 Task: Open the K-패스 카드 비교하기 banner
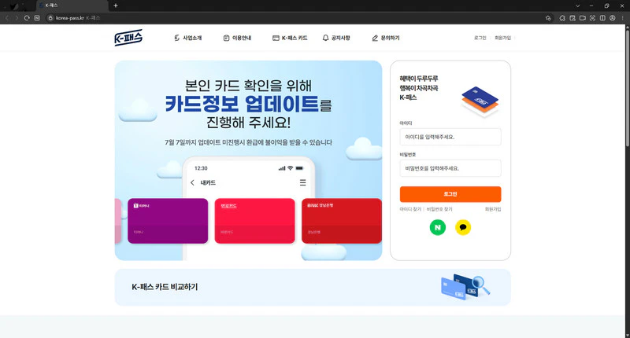pos(313,287)
